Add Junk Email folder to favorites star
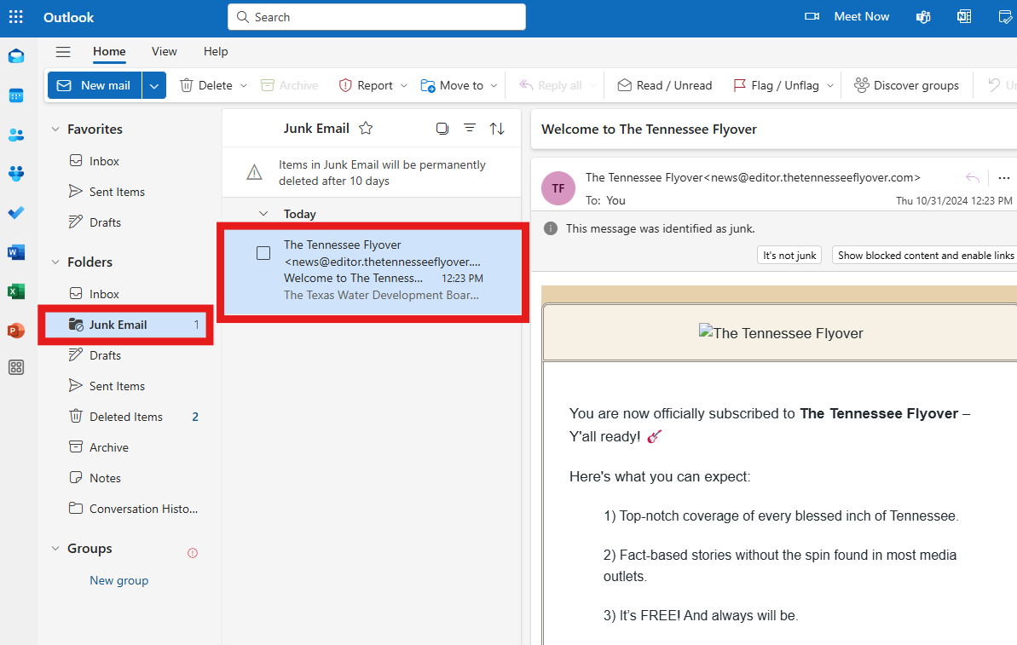This screenshot has height=645, width=1017. (x=366, y=129)
